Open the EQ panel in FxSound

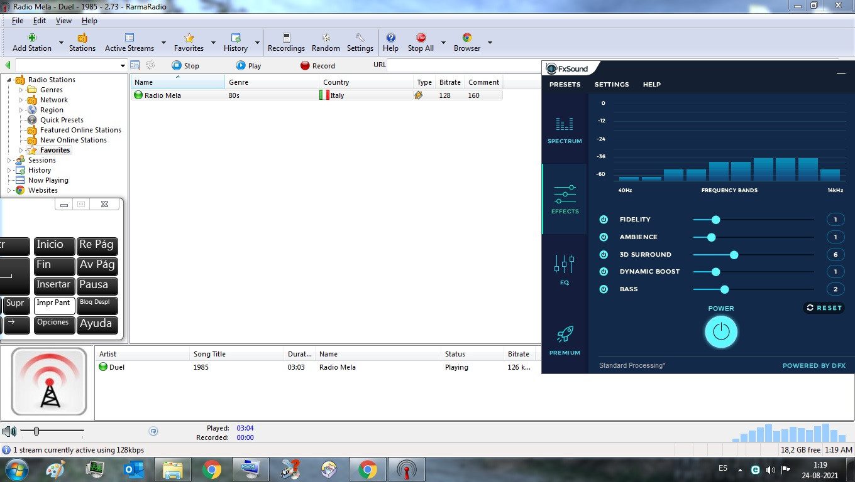click(565, 270)
